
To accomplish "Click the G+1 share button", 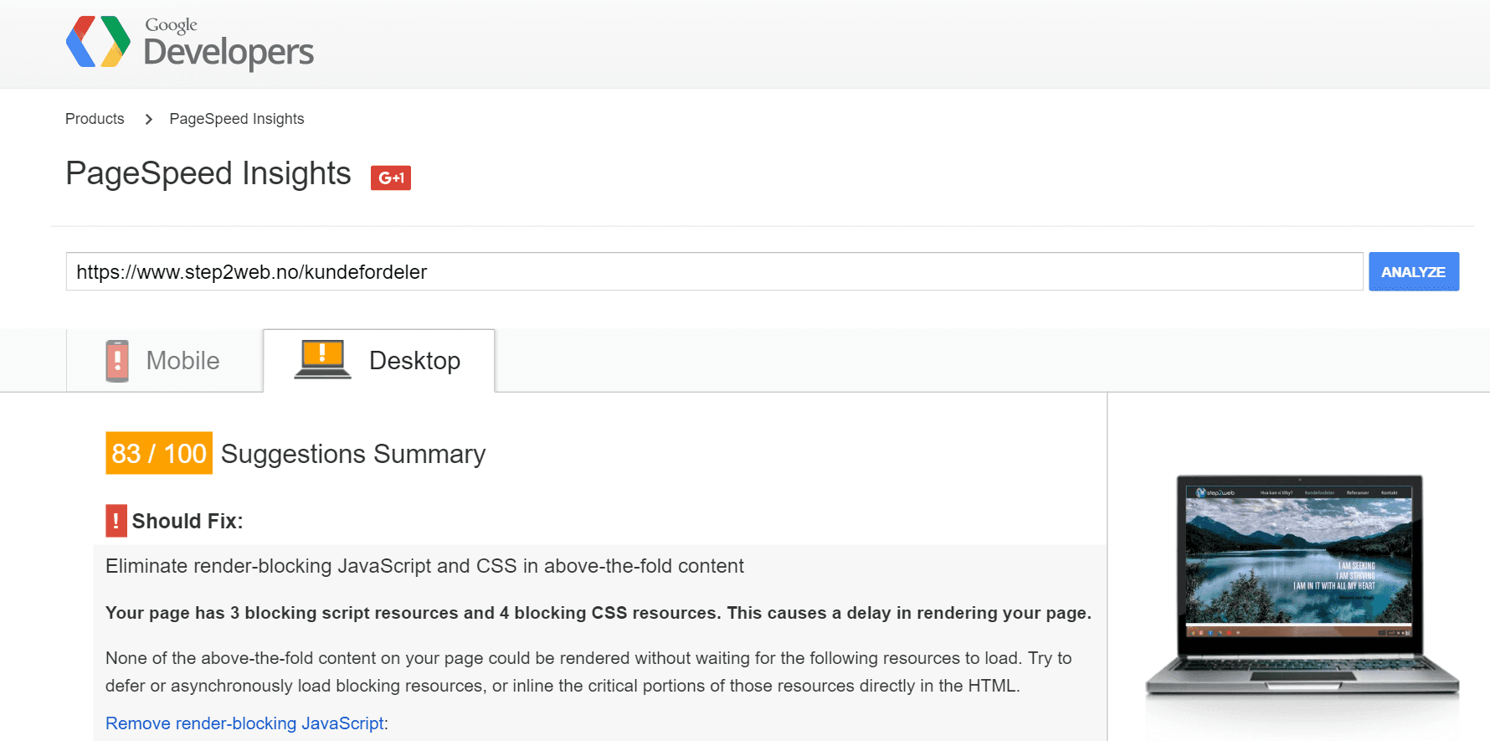I will pos(391,178).
